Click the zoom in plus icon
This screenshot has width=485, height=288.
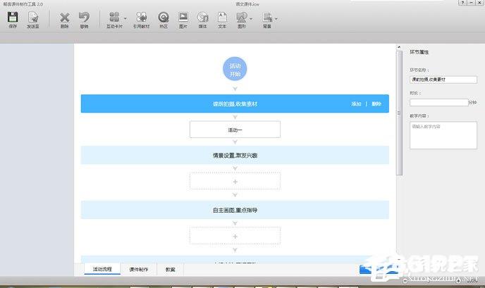458,280
